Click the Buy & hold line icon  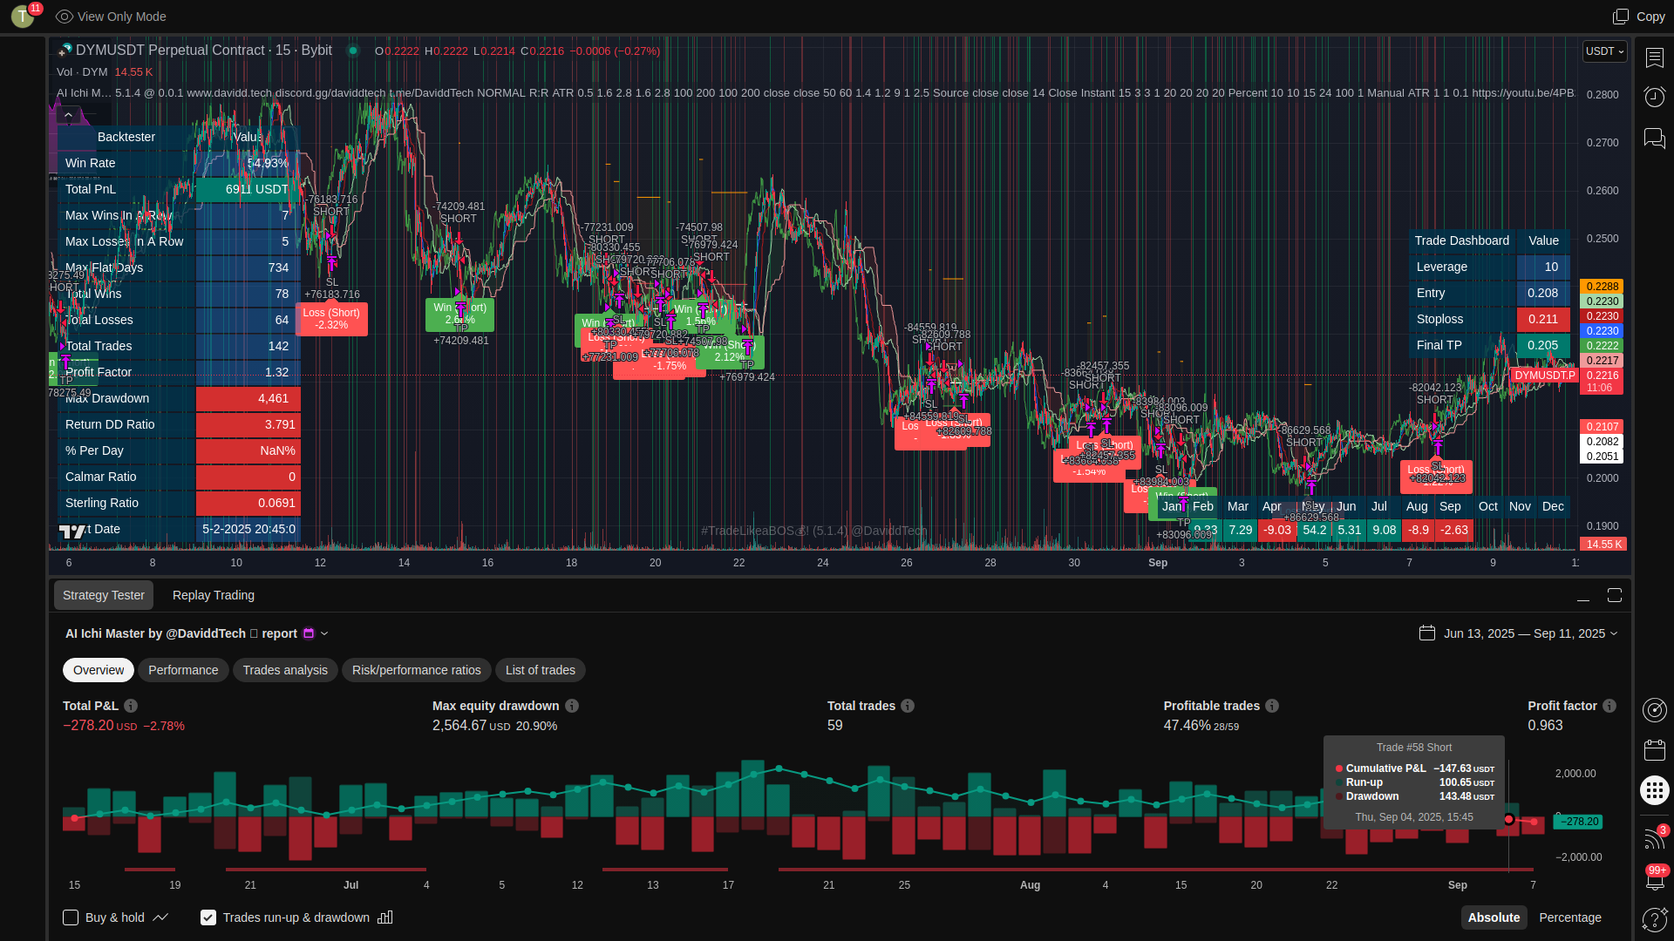pyautogui.click(x=160, y=917)
